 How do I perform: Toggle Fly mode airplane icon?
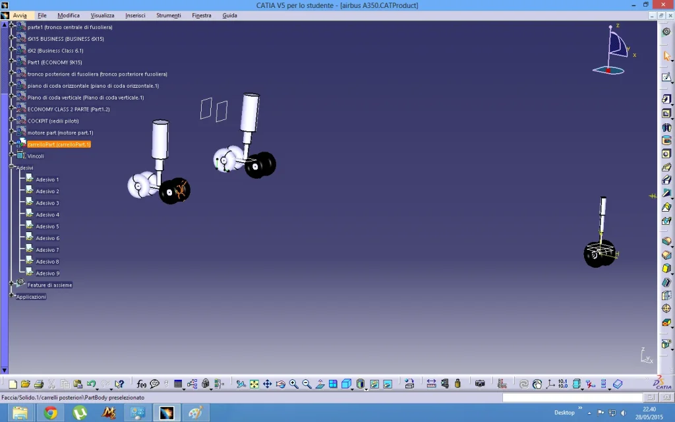(241, 384)
